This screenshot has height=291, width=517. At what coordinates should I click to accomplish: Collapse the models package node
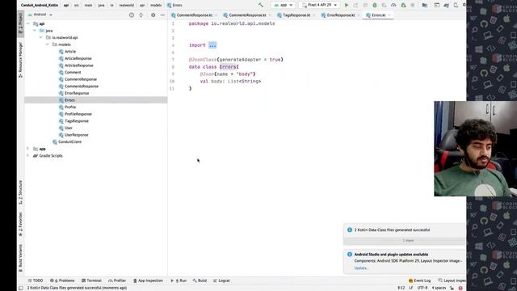(x=47, y=44)
